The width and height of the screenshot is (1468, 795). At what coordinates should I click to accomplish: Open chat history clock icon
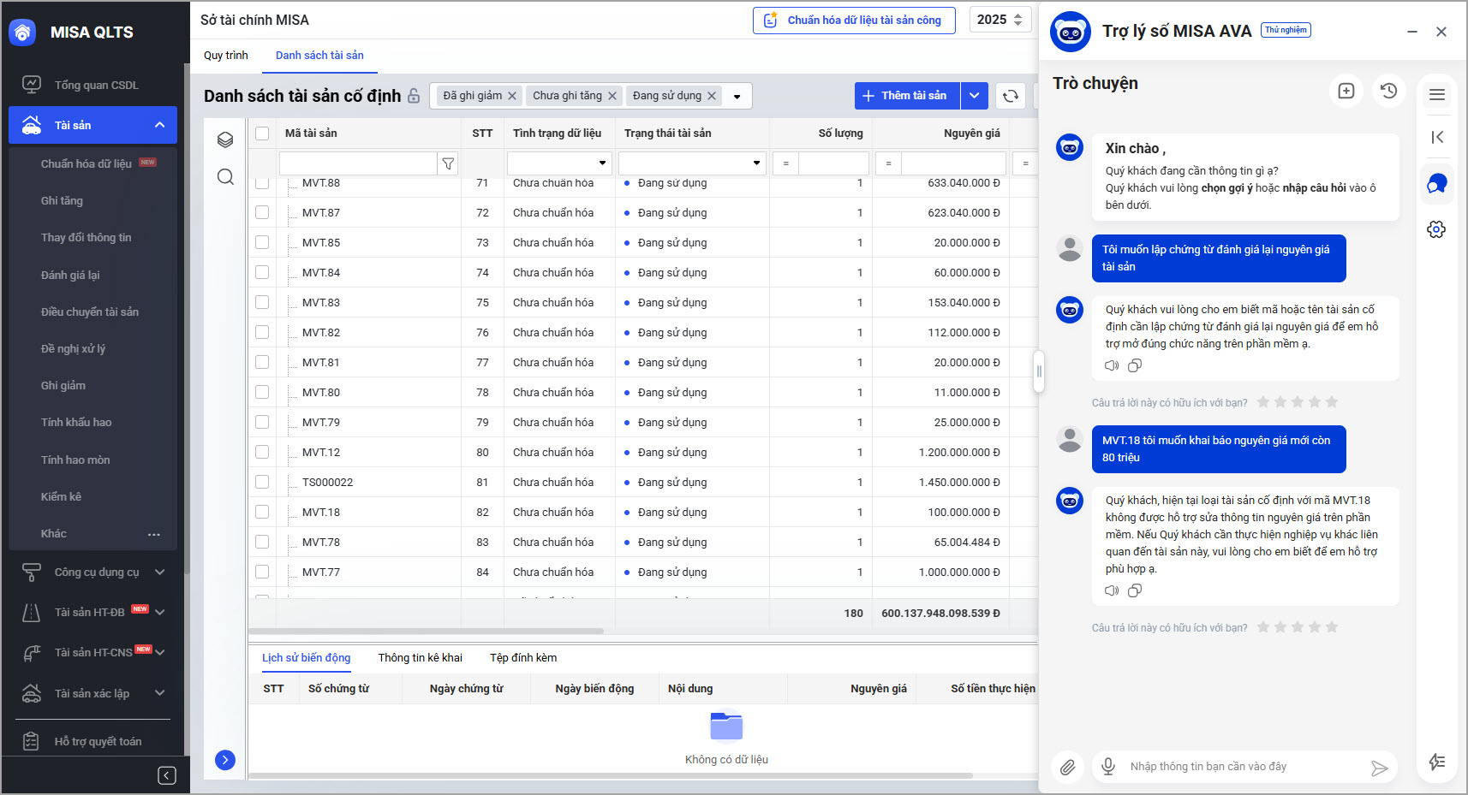(x=1389, y=91)
